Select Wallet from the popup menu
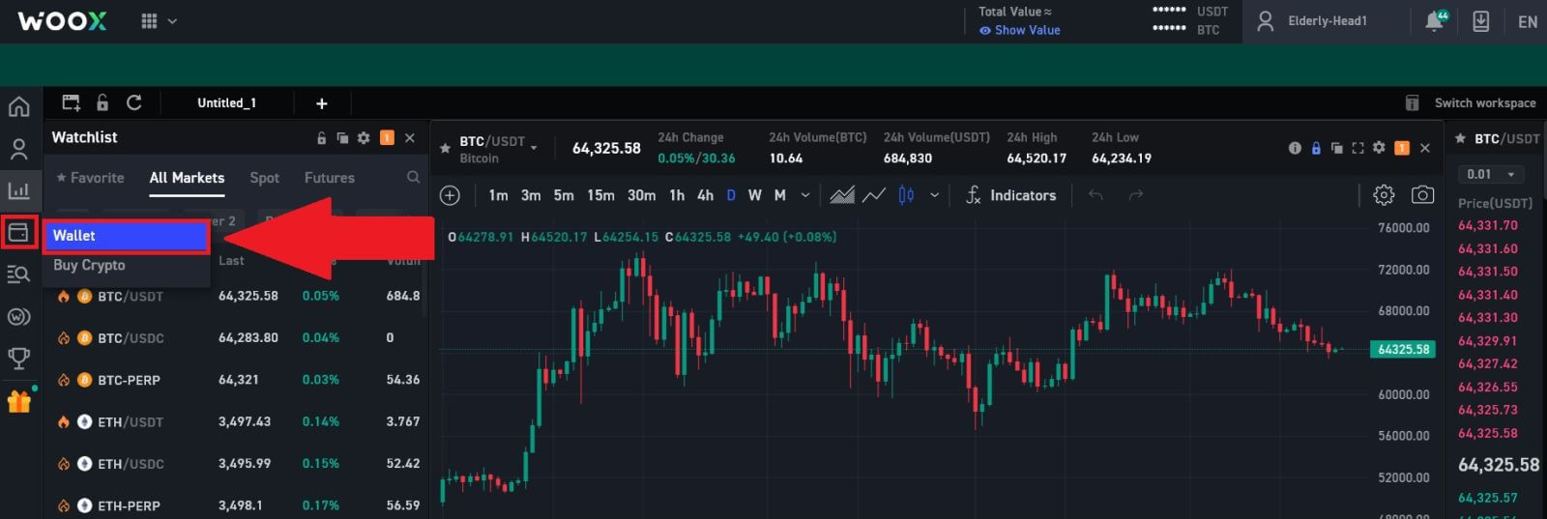1547x519 pixels. 126,236
